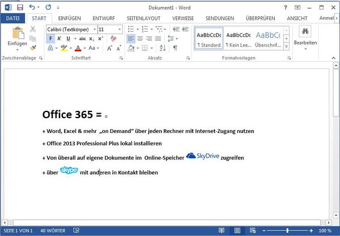
Task: Switch to read mode view icon
Action: 222,230
